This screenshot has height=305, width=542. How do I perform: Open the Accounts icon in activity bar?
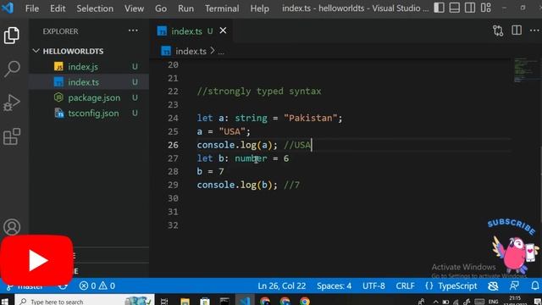[x=12, y=227]
